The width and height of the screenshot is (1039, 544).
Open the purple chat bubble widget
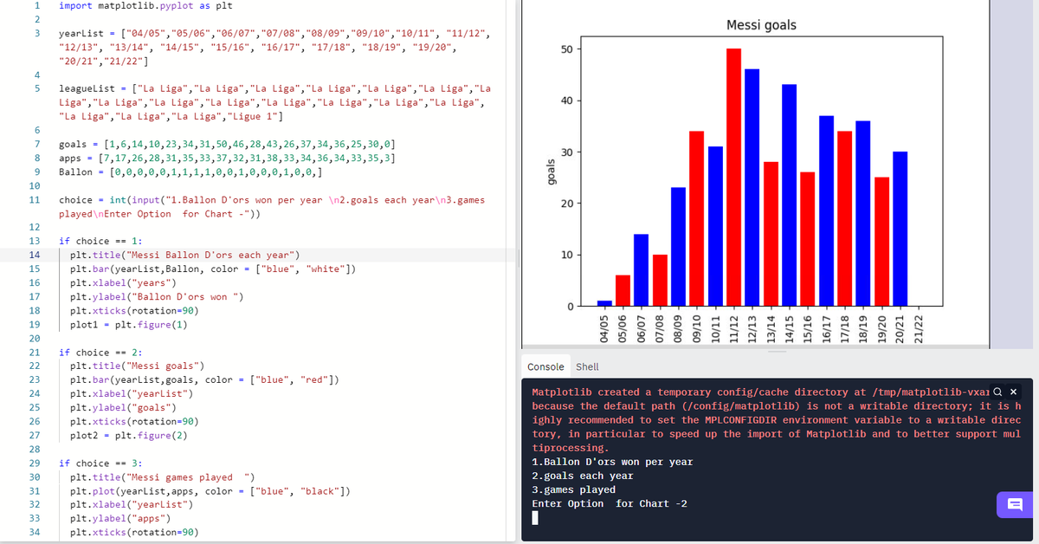1016,504
